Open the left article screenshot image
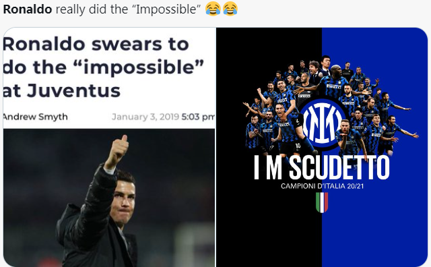 (109, 147)
